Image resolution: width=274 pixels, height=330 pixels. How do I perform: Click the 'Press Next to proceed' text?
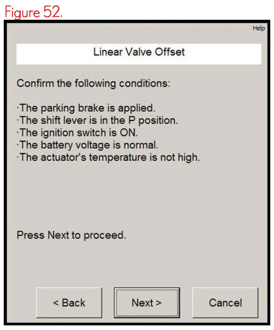pyautogui.click(x=71, y=235)
